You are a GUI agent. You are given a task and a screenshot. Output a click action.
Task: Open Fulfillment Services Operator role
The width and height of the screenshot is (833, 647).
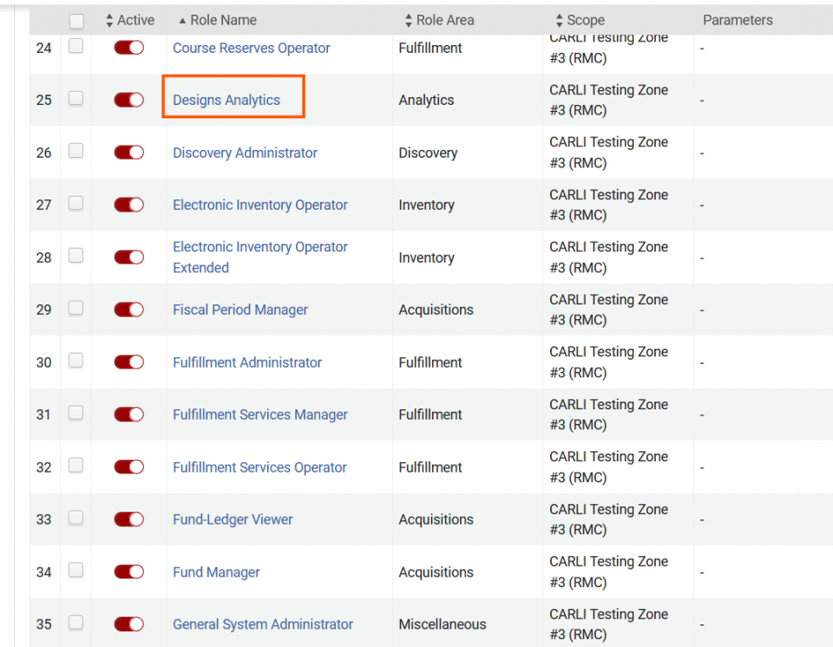point(259,467)
